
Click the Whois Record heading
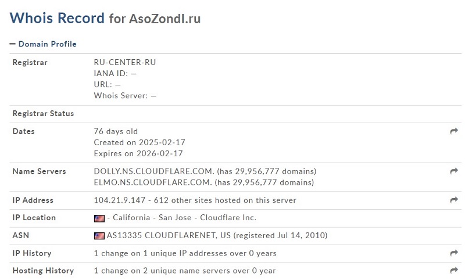[57, 18]
